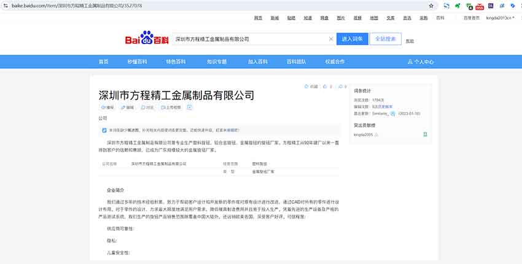Bookmark this page with the star icon
Screen dimensions: 522x264
pos(431,6)
